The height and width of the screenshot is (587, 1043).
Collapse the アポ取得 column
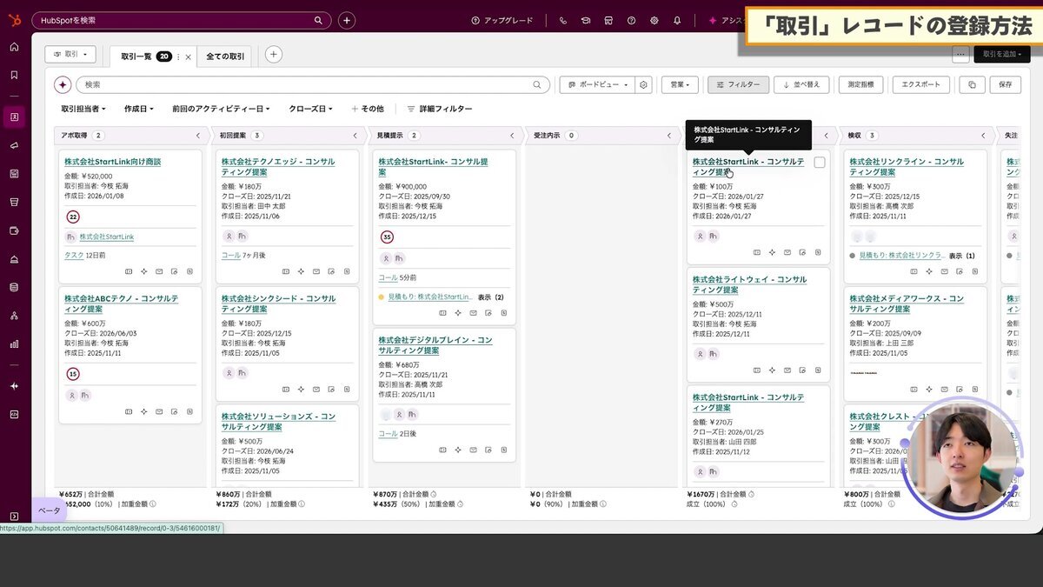(198, 136)
